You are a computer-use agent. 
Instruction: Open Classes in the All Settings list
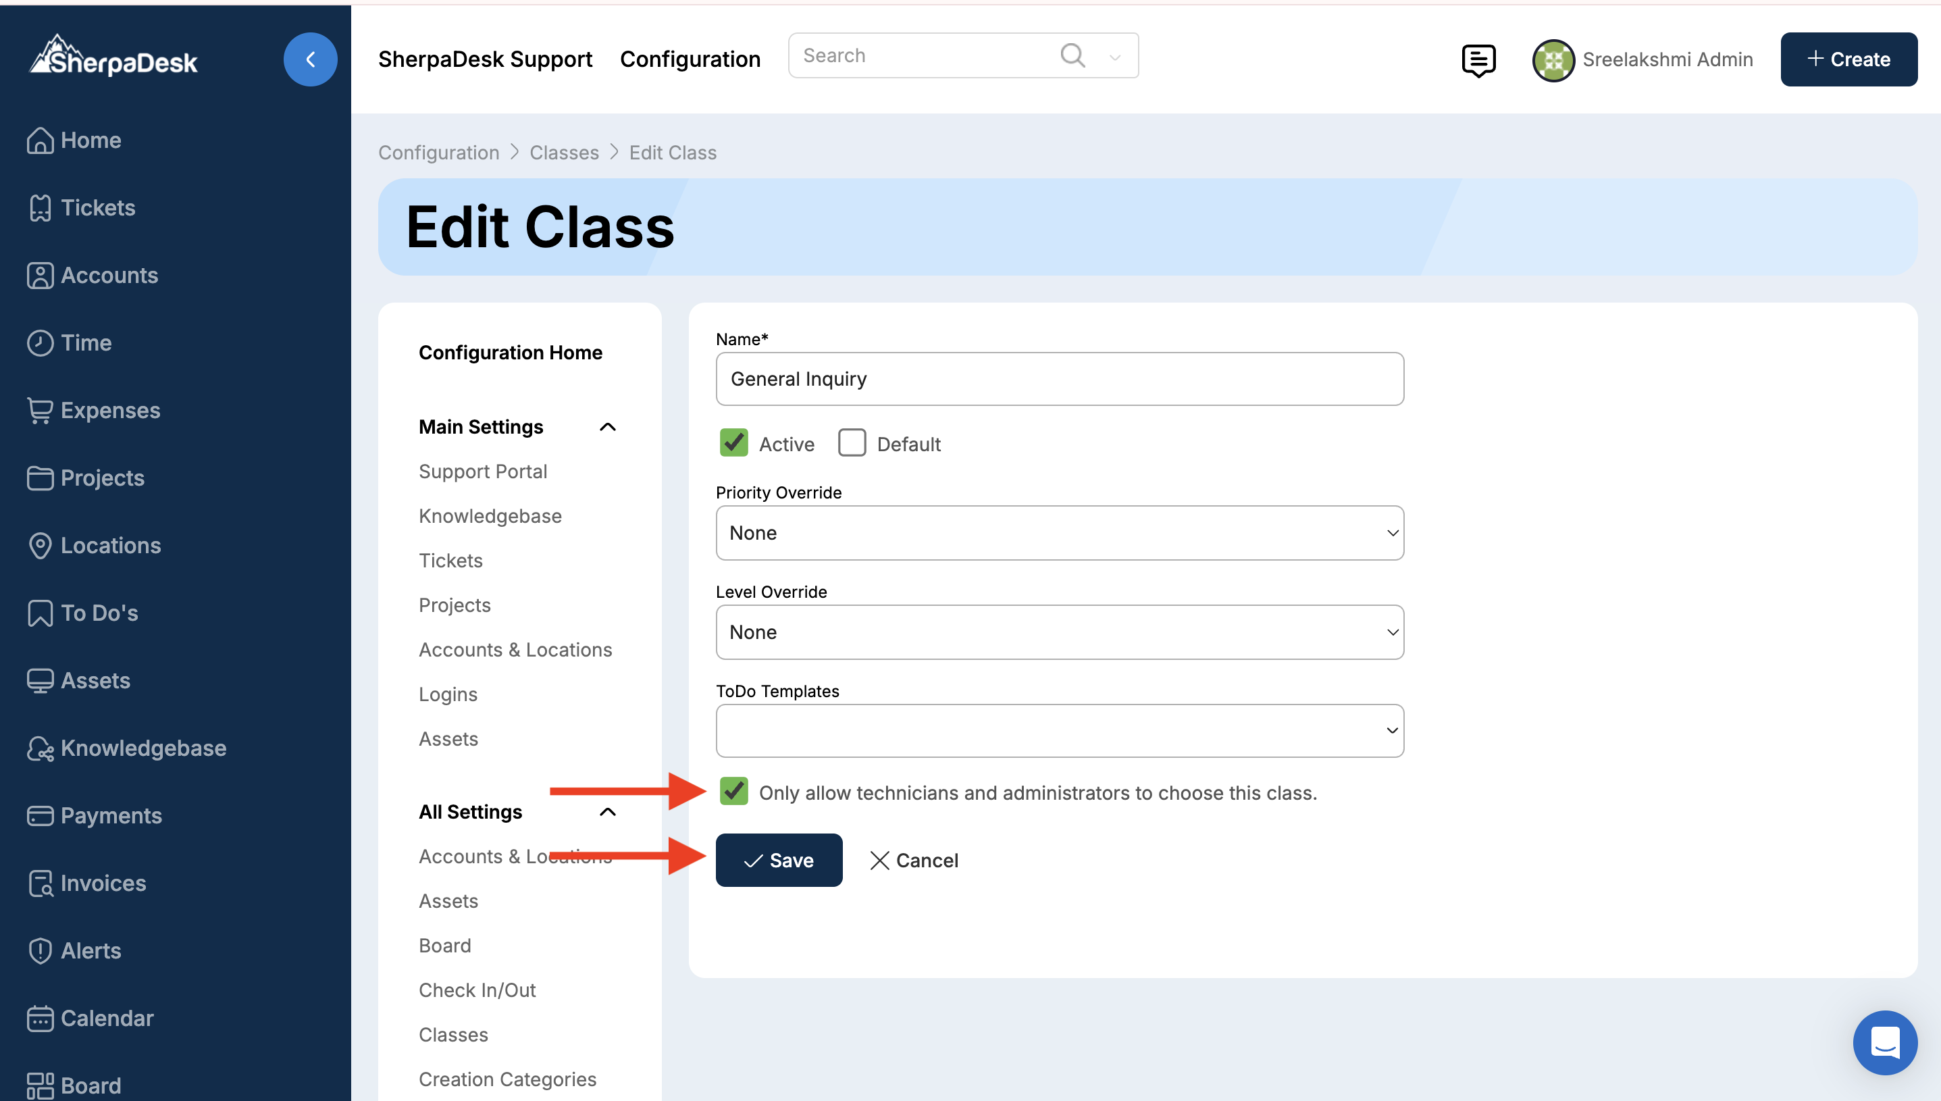pos(452,1034)
